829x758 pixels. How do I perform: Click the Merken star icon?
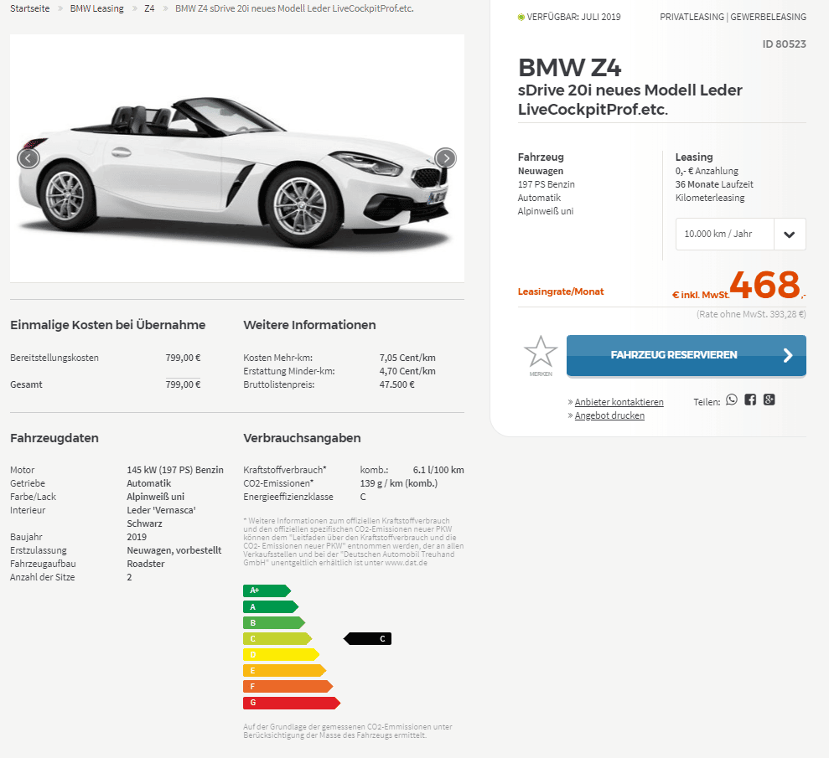point(541,352)
